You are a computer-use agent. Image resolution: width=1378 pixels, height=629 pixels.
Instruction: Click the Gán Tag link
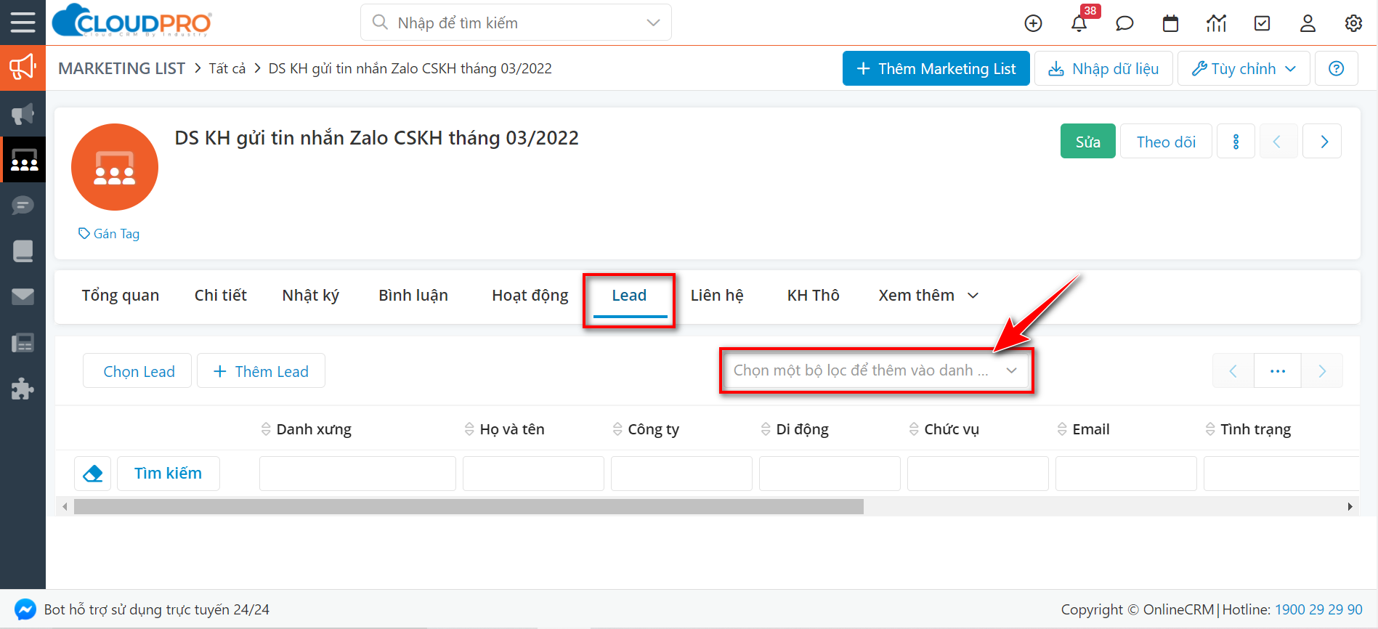[109, 234]
